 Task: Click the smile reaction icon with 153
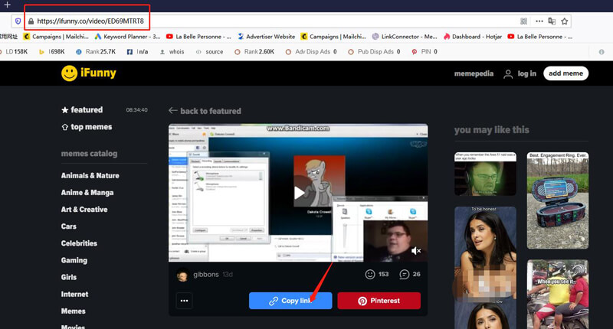tap(370, 275)
